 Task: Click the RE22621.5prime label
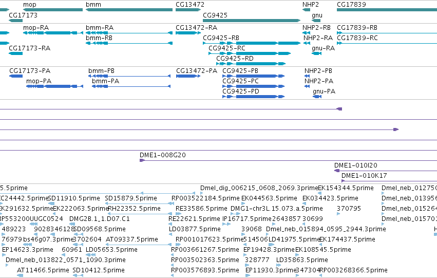click(194, 218)
